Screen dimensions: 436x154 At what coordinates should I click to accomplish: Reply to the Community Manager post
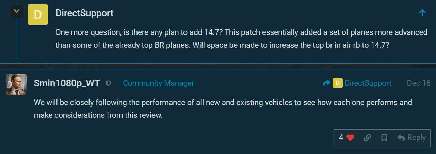pyautogui.click(x=411, y=138)
